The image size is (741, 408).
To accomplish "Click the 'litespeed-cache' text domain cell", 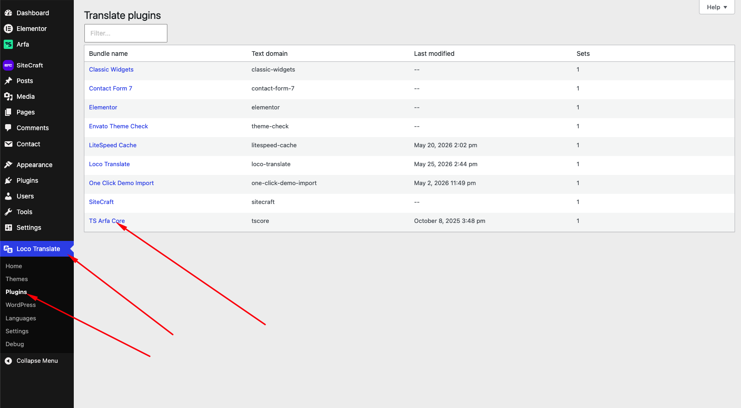I will click(x=274, y=145).
